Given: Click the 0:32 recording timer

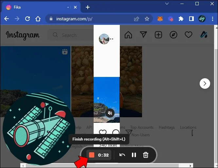Looking at the screenshot, I should click(103, 155).
